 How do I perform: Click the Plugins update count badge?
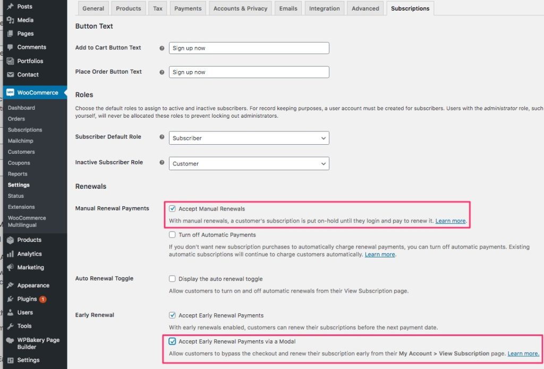coord(42,299)
